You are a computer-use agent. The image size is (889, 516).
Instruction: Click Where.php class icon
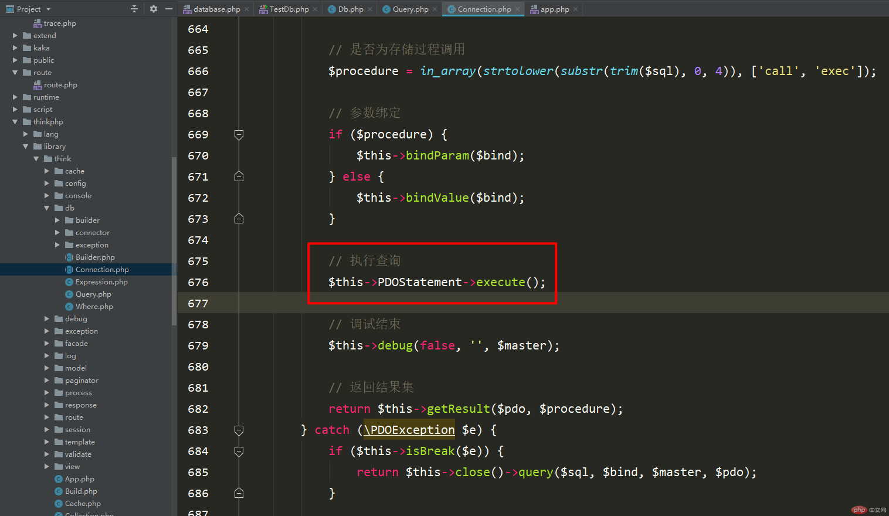coord(69,307)
